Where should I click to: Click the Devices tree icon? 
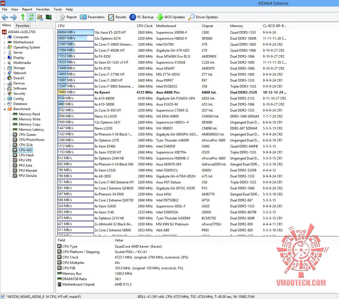pyautogui.click(x=9, y=83)
